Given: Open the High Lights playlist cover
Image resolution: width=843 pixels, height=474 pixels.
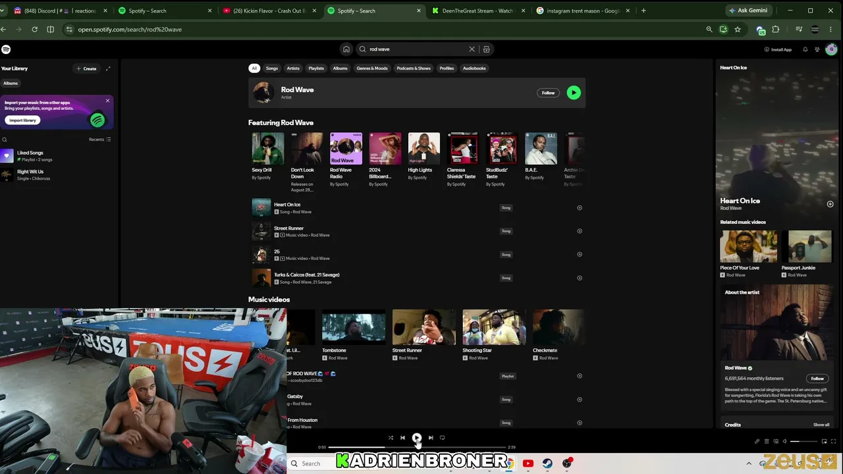Looking at the screenshot, I should click(x=424, y=149).
